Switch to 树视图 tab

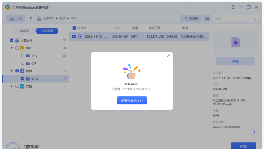click(24, 31)
